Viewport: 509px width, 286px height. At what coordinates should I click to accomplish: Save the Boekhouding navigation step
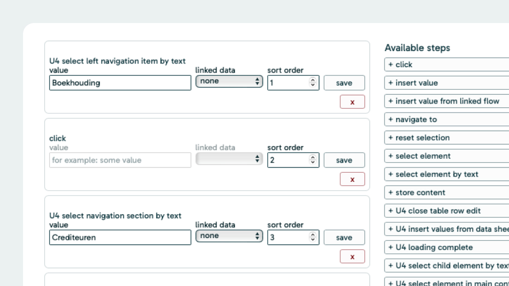pyautogui.click(x=344, y=83)
